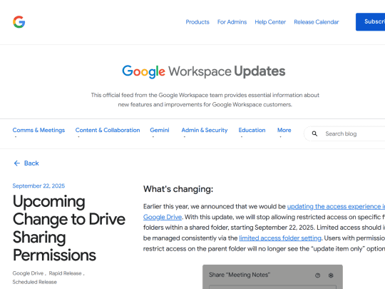Screen dimensions: 385x289
Task: Open help icon in Share dialog
Action: 317,275
